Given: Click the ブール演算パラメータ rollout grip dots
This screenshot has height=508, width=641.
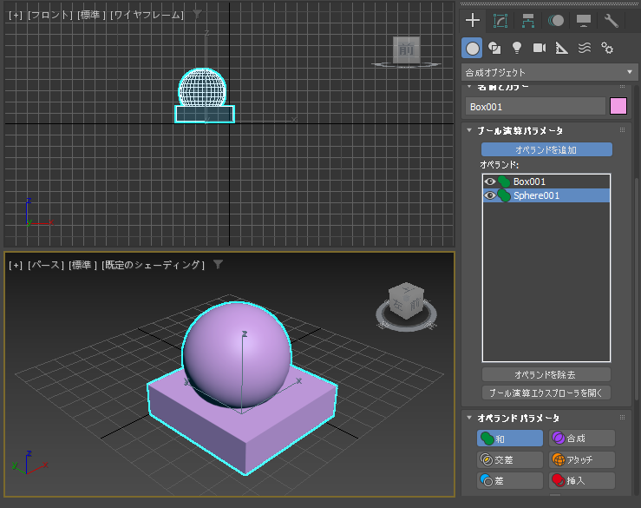Looking at the screenshot, I should tap(622, 130).
